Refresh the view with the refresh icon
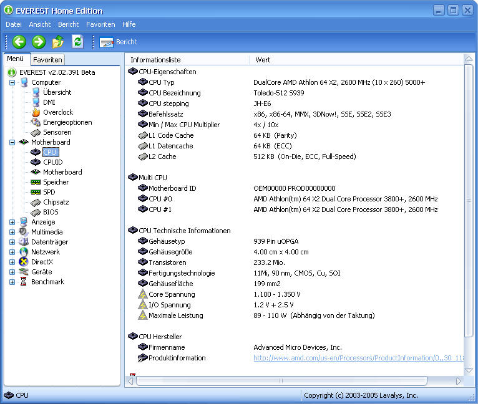 tap(78, 41)
